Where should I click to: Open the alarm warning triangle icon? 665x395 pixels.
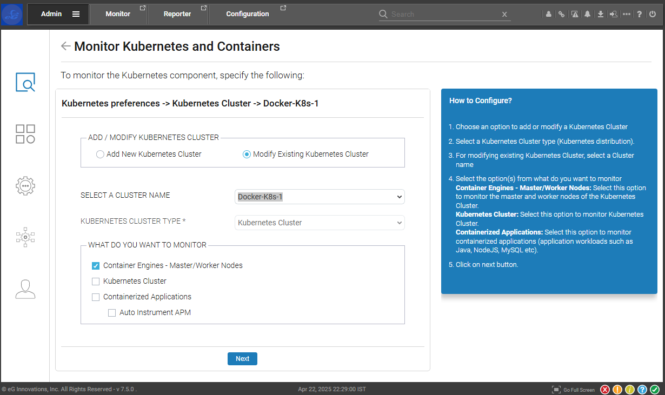pos(575,15)
